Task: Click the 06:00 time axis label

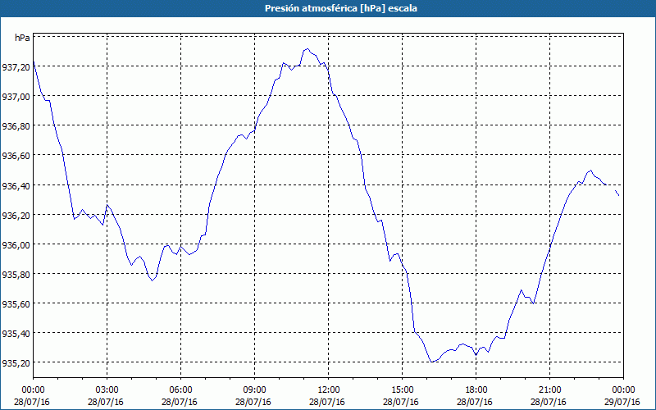Action: point(180,390)
